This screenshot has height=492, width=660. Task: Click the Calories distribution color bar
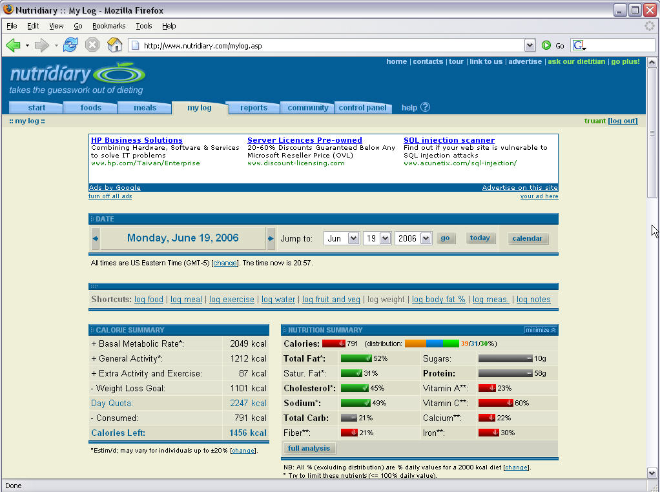coord(432,344)
